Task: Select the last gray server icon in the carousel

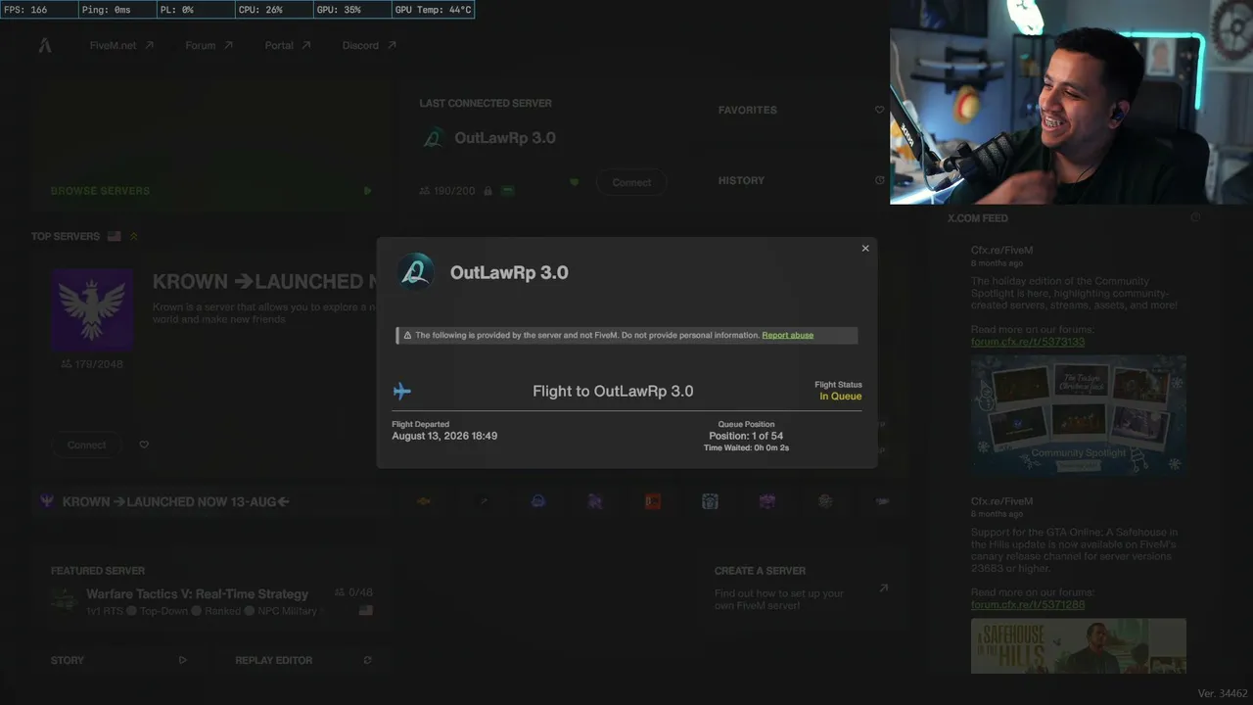Action: click(x=882, y=501)
